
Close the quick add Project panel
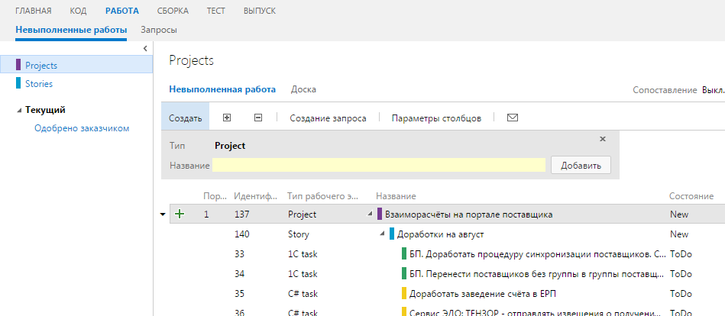click(x=603, y=139)
